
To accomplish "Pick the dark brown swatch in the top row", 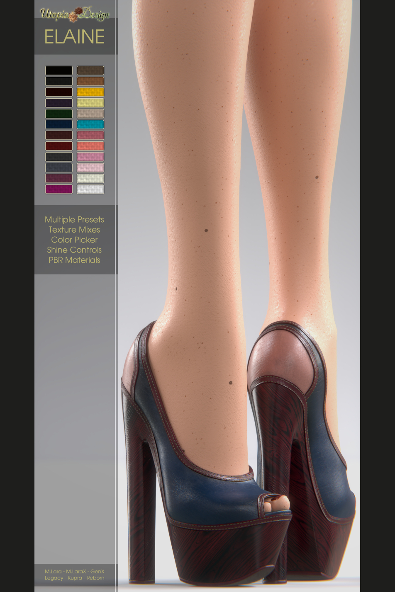I will (90, 70).
